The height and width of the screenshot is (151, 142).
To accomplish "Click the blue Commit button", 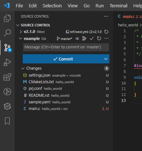I will [x=63, y=59].
